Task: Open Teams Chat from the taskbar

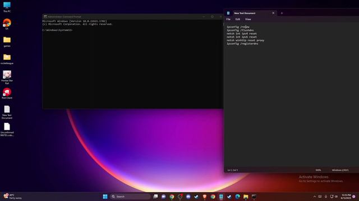Action: pos(163,197)
